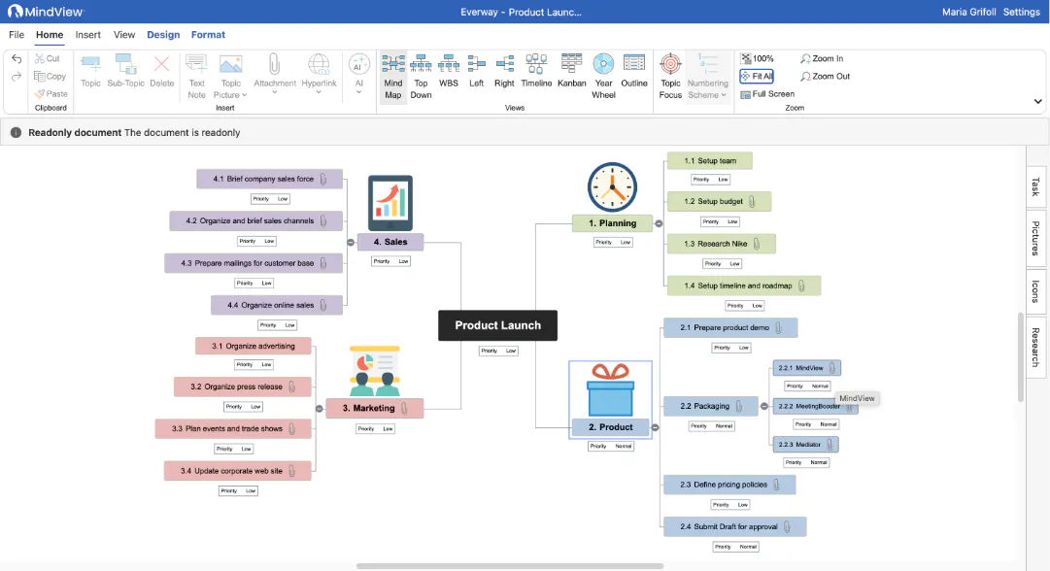Click the Maria Grifoll user name
The width and height of the screenshot is (1050, 571).
[x=969, y=12]
